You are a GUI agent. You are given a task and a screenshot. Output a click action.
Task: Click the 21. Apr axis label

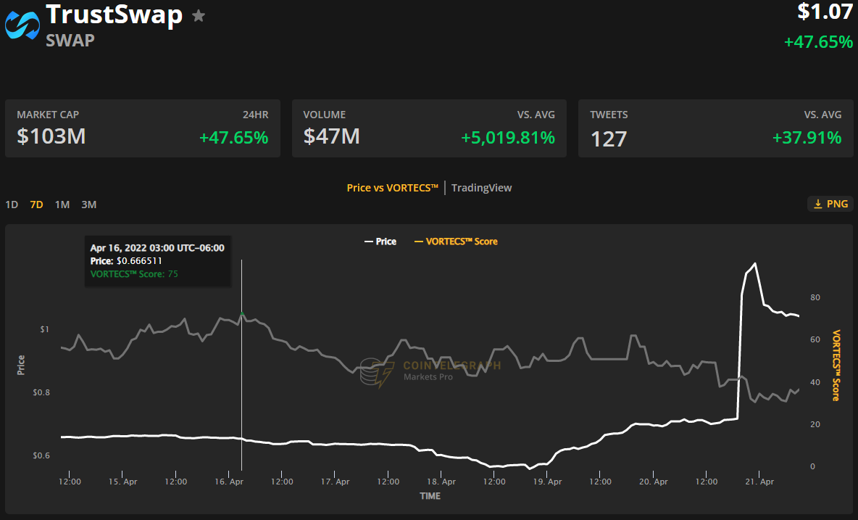(x=760, y=482)
